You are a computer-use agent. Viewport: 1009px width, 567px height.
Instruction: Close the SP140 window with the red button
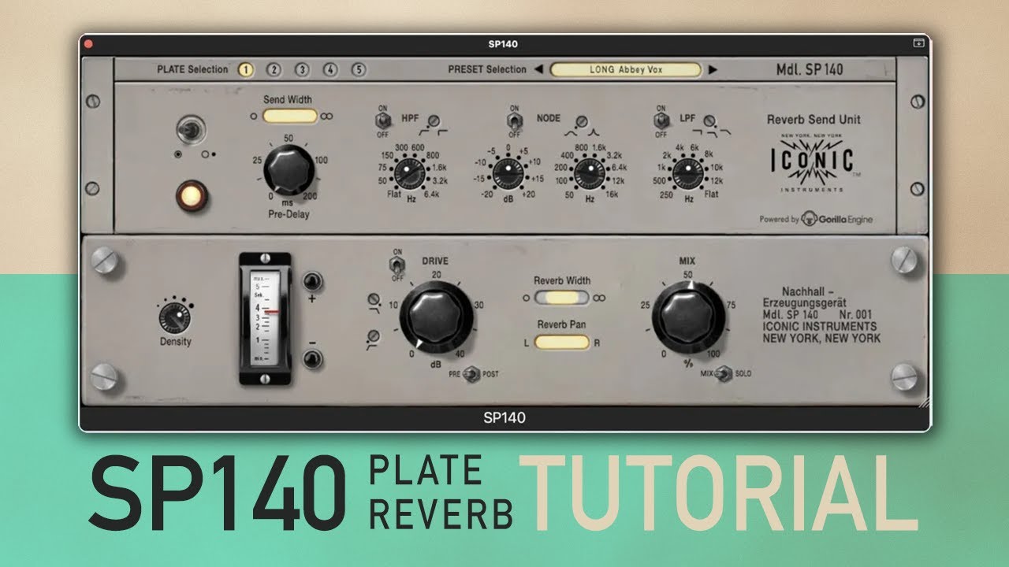coord(88,44)
